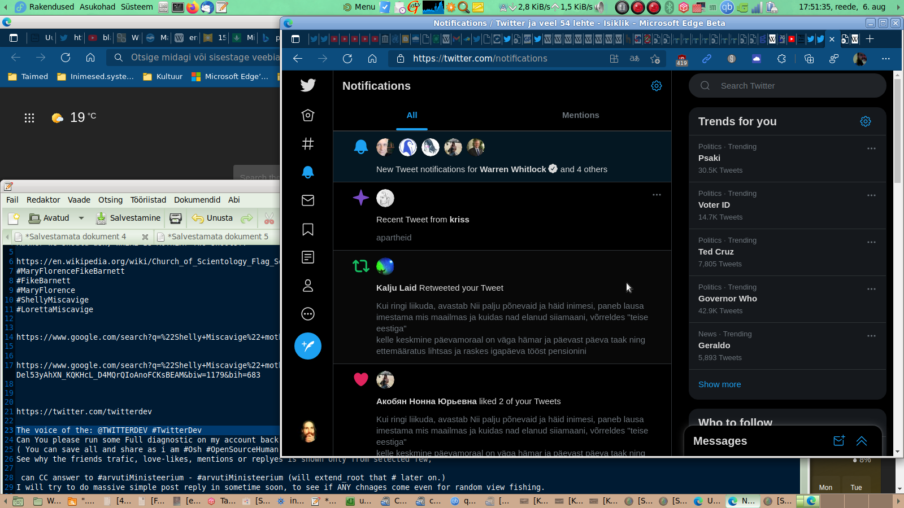This screenshot has height=508, width=904.
Task: Open the Kalju Laid profile link
Action: pos(396,288)
